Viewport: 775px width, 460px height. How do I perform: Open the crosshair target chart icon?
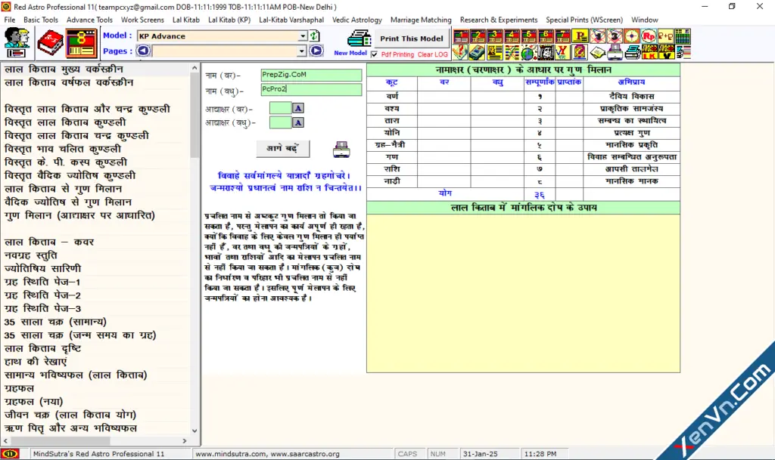[x=631, y=36]
